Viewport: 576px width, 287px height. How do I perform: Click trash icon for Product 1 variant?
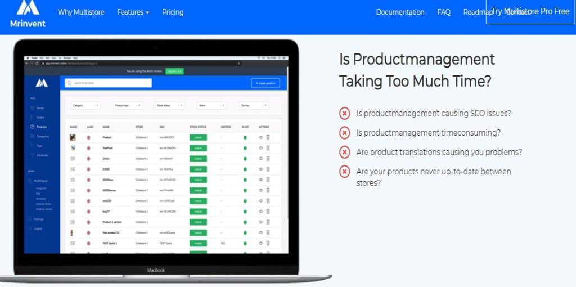(x=268, y=222)
